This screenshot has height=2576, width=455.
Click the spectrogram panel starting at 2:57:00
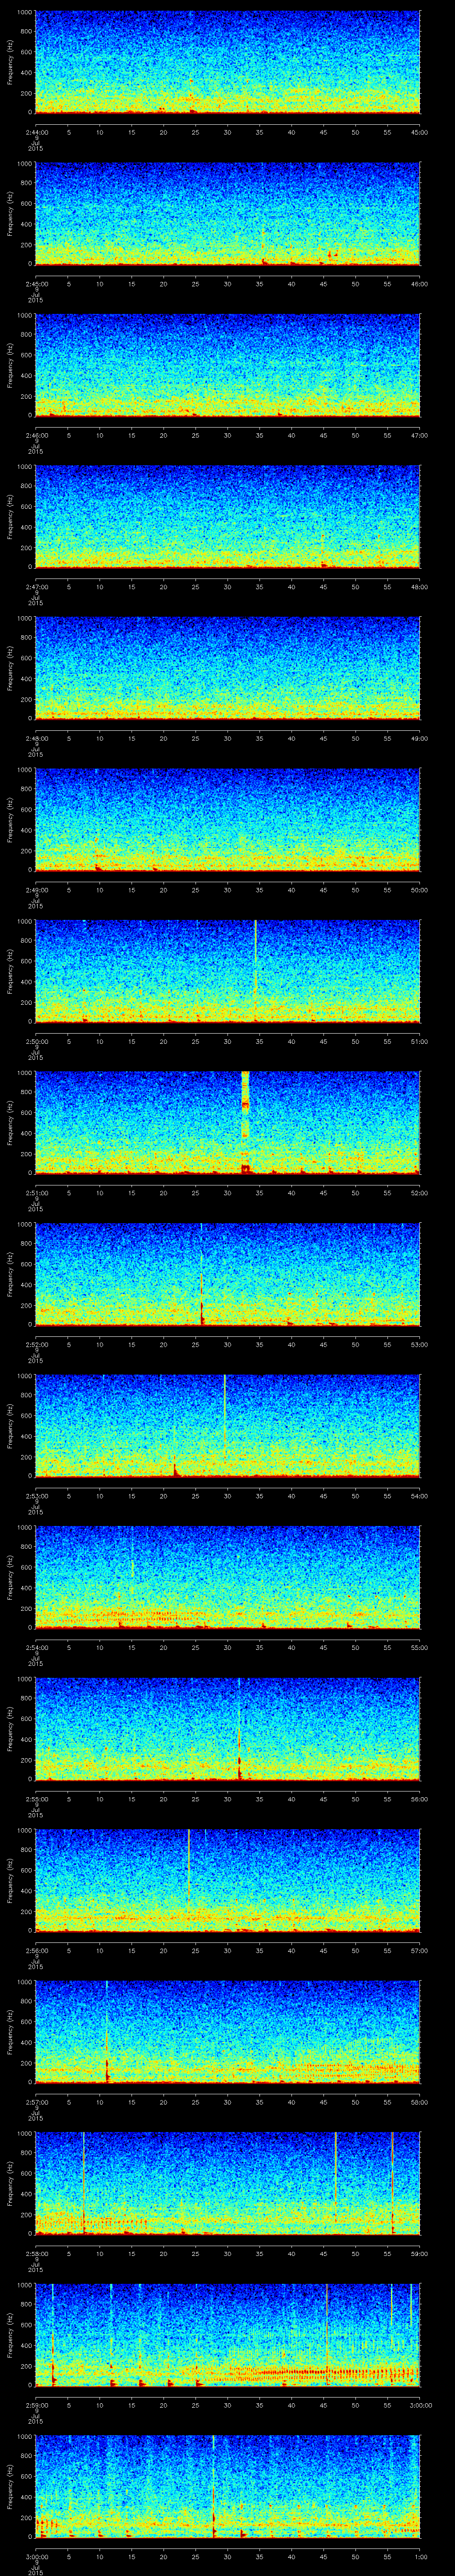click(x=228, y=2032)
